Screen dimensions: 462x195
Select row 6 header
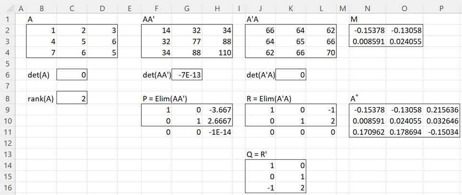click(7, 75)
